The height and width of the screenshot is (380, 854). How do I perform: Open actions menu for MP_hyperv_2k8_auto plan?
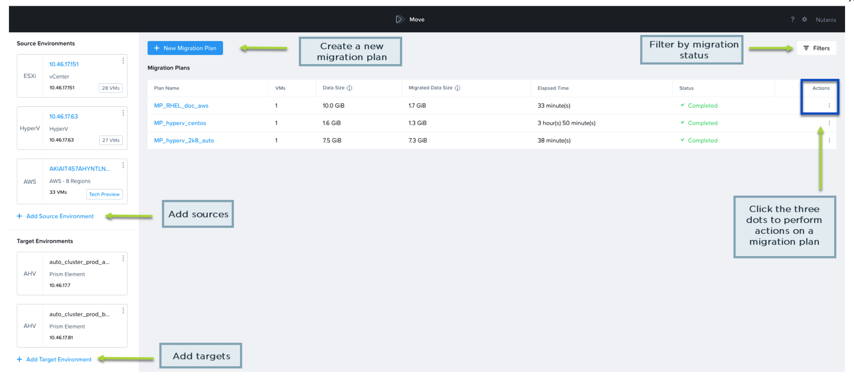pos(829,140)
